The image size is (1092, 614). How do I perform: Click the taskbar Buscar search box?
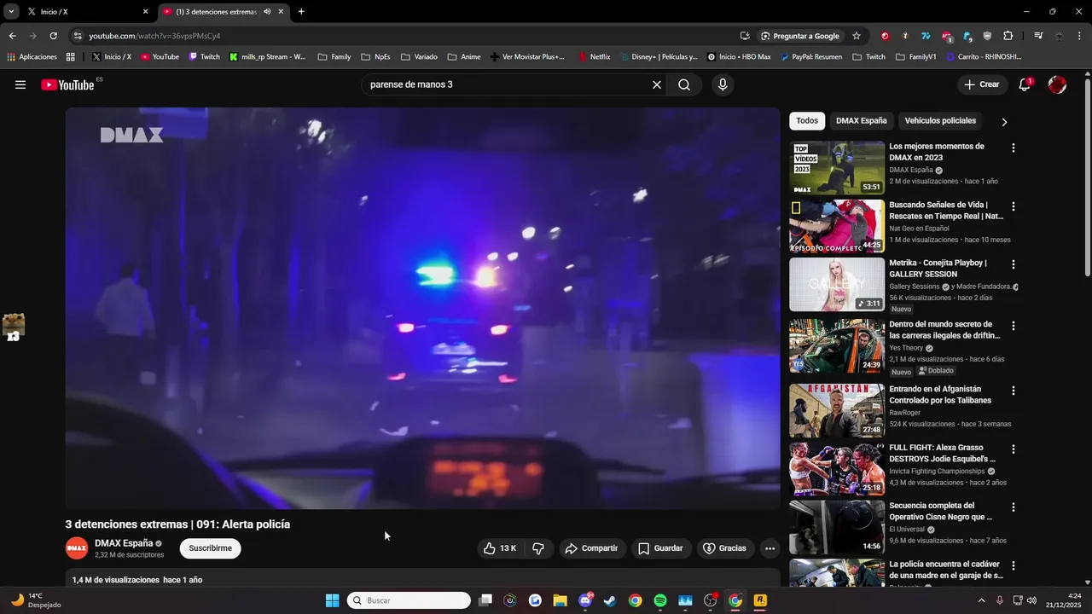point(409,600)
